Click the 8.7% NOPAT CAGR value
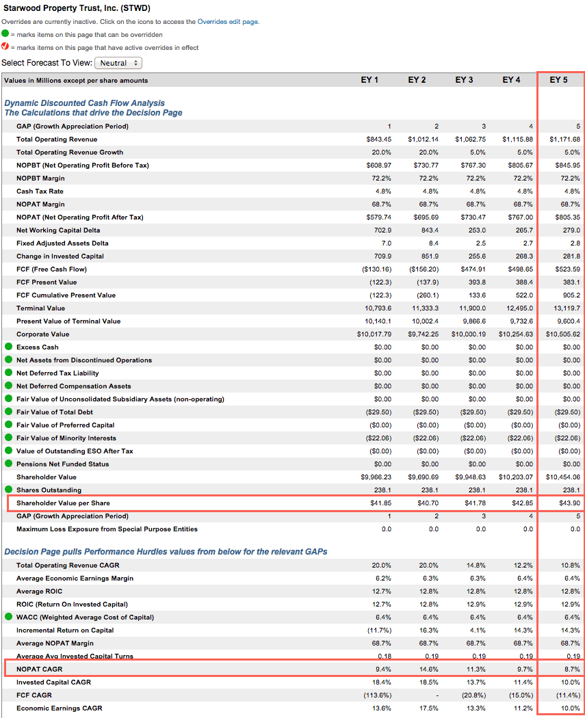 tap(572, 669)
